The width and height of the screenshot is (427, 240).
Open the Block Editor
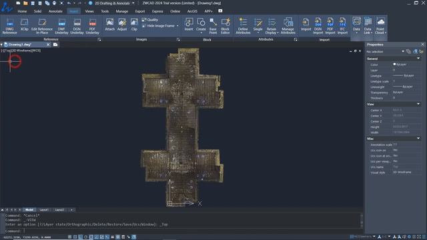(226, 26)
